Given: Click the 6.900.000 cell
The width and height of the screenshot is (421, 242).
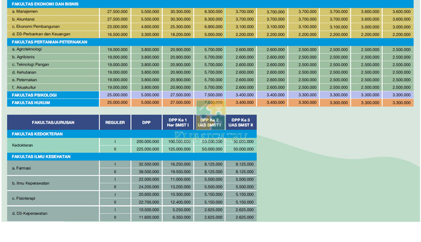Looking at the screenshot, I should pyautogui.click(x=213, y=27).
